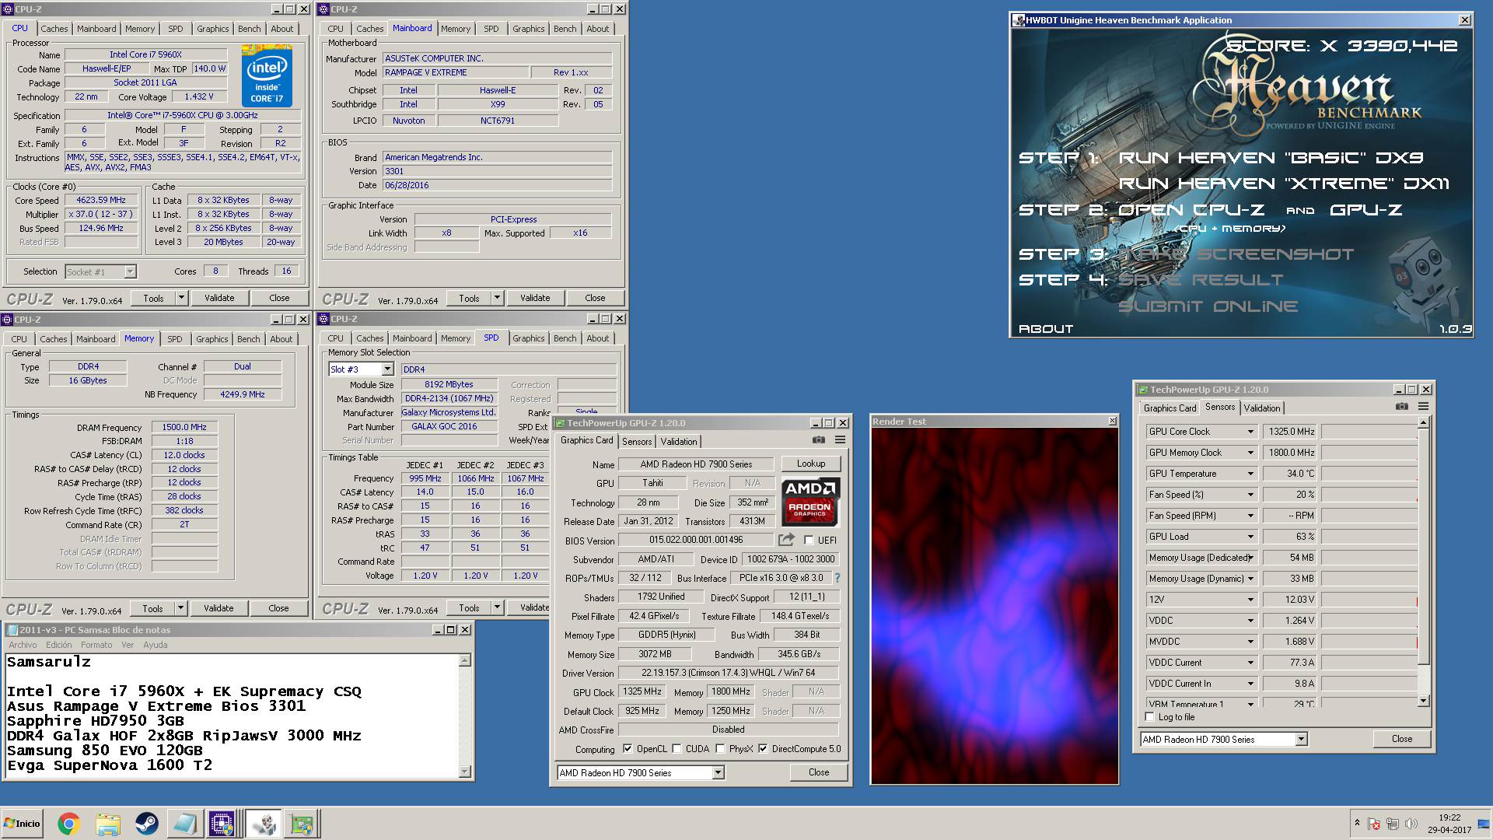Click the Render Test window image
This screenshot has height=840, width=1493.
point(995,606)
